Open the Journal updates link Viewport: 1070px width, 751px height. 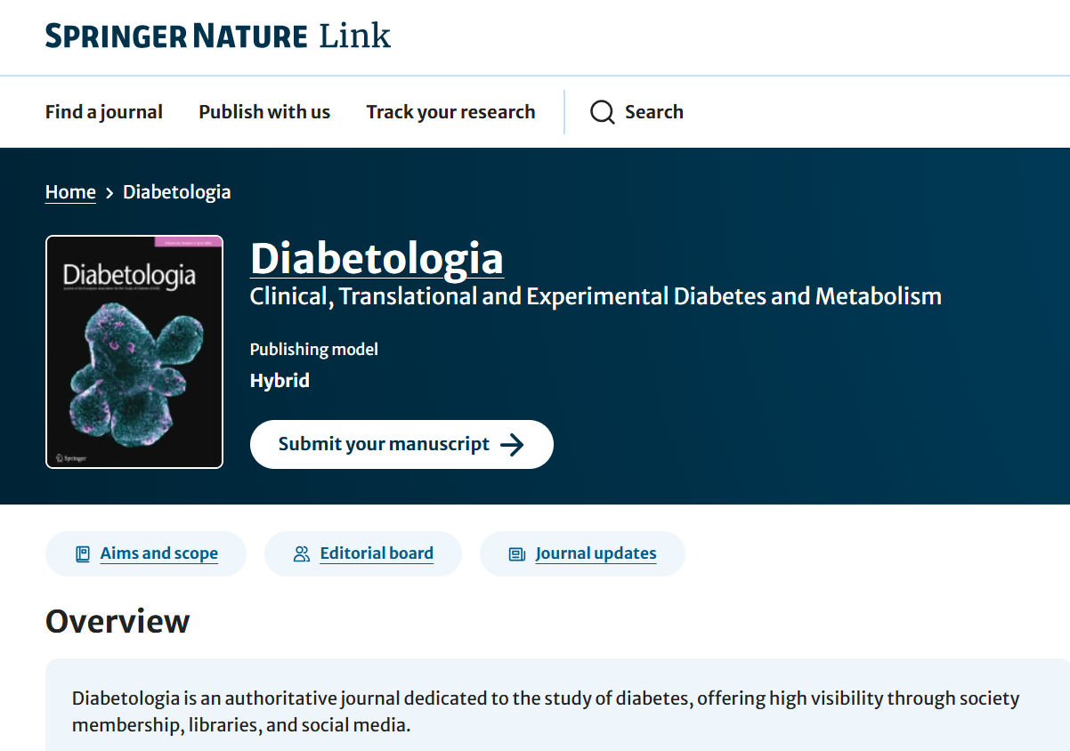[x=596, y=553]
